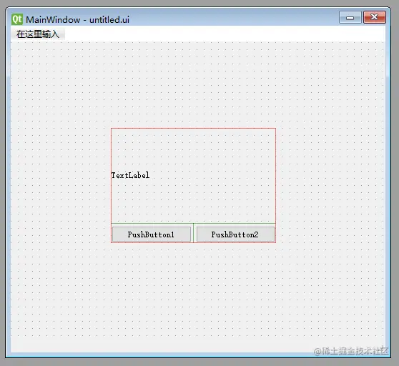Minimize the MainWindow form window
This screenshot has width=399, height=366.
(350, 18)
